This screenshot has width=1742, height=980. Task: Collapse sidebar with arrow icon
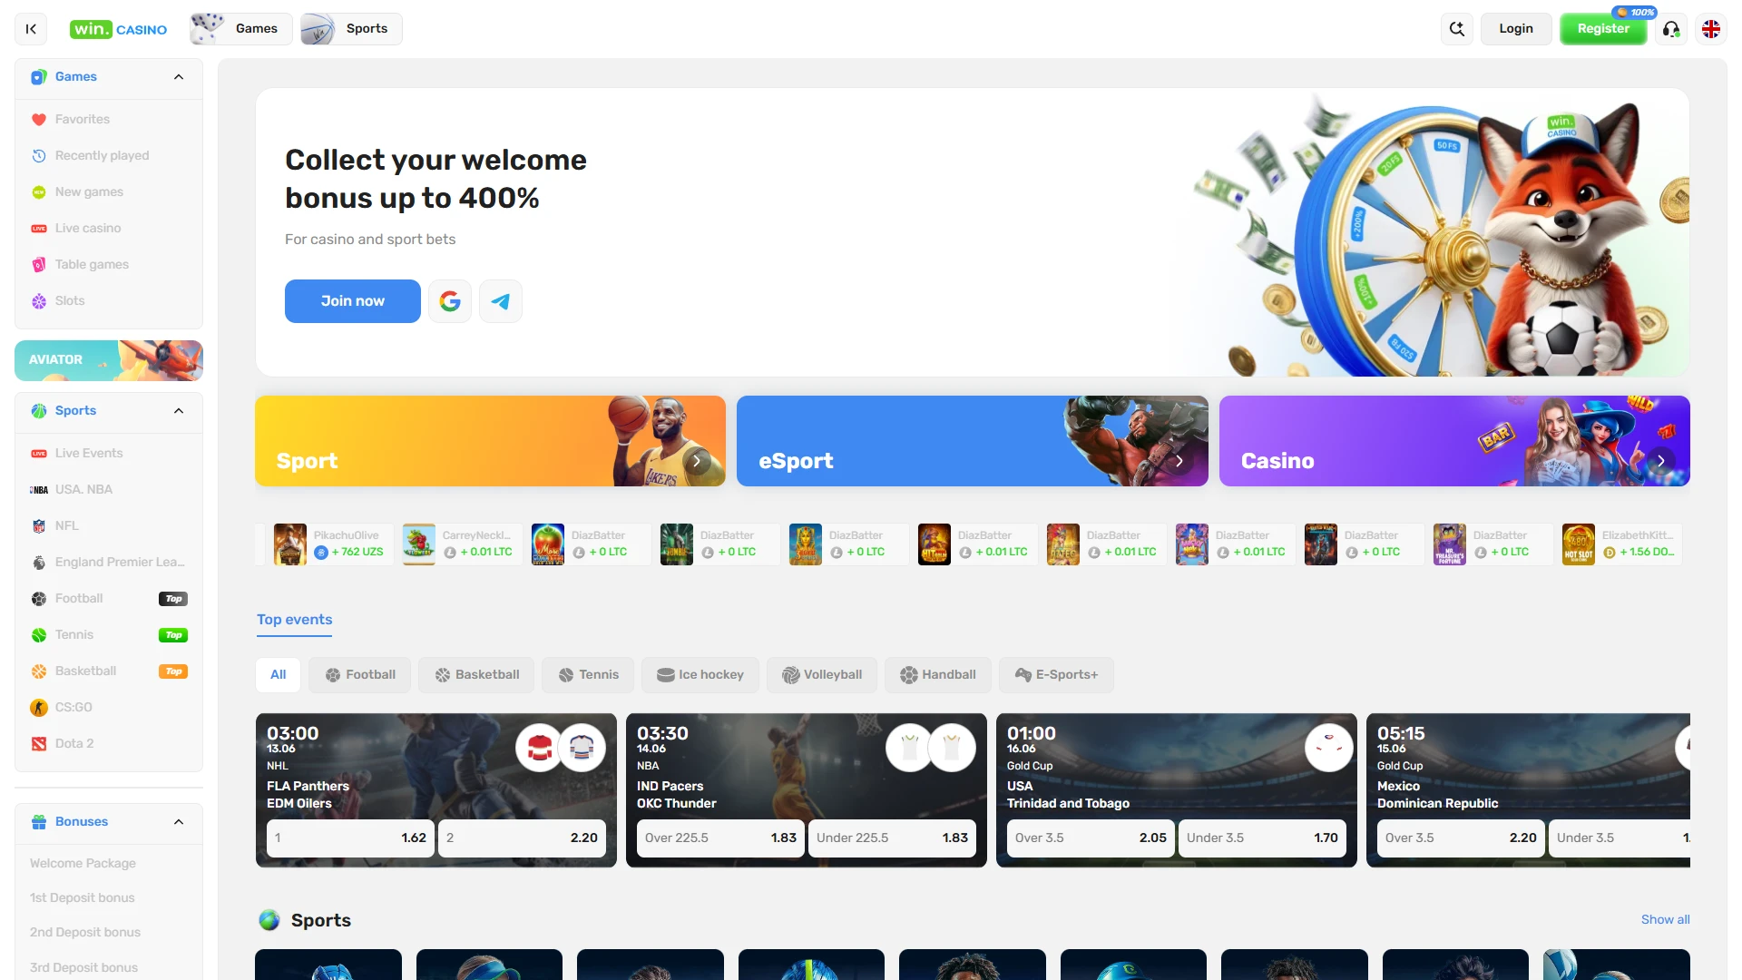click(x=31, y=29)
